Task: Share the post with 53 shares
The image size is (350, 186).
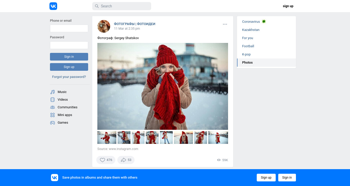Action: [126, 160]
